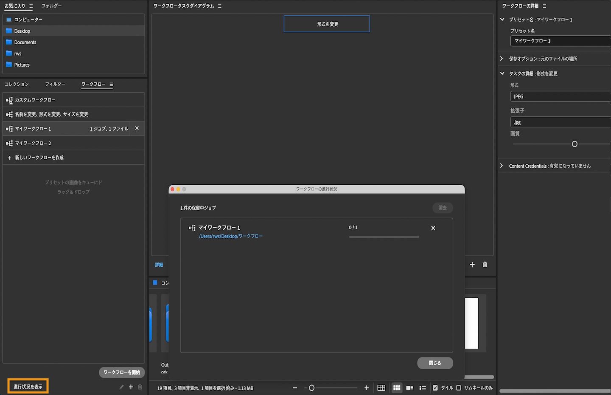Switch to list view icon

[x=423, y=388]
